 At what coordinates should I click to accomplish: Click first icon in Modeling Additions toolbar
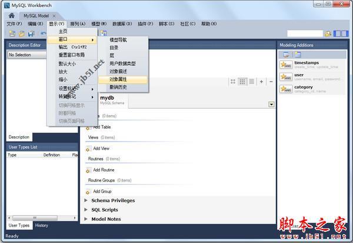[287, 55]
